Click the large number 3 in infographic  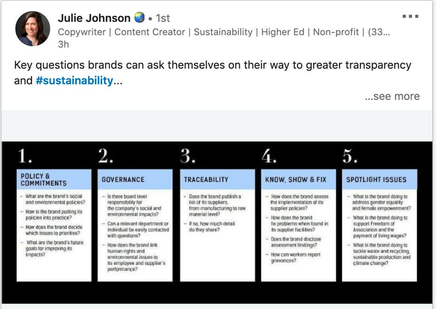click(188, 156)
